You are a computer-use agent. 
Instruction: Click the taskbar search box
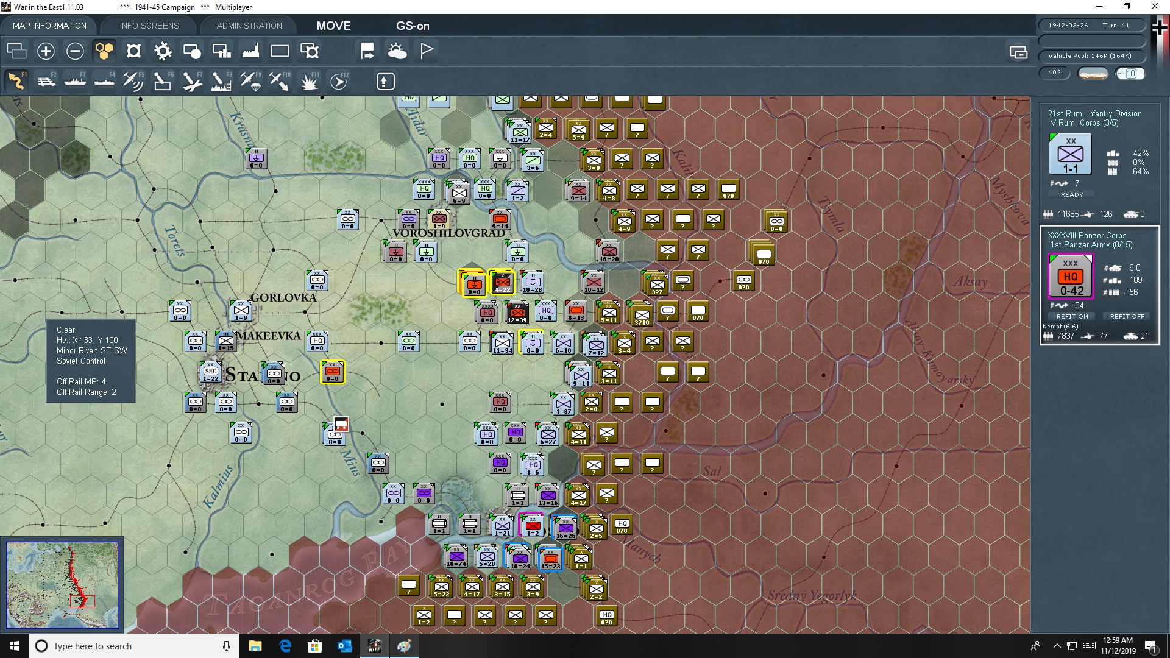[134, 646]
